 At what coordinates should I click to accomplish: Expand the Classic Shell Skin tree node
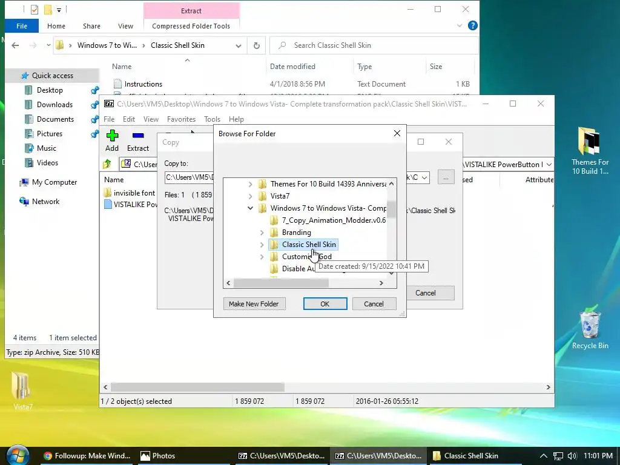(x=262, y=245)
